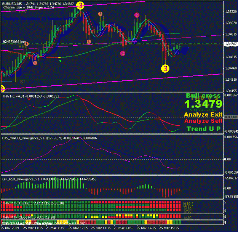This screenshot has height=232, width=238.
Task: Click 0.001756 on MACD panel scale
Action: pos(231,137)
